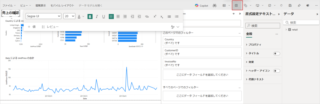Click the font color A button

(79, 17)
